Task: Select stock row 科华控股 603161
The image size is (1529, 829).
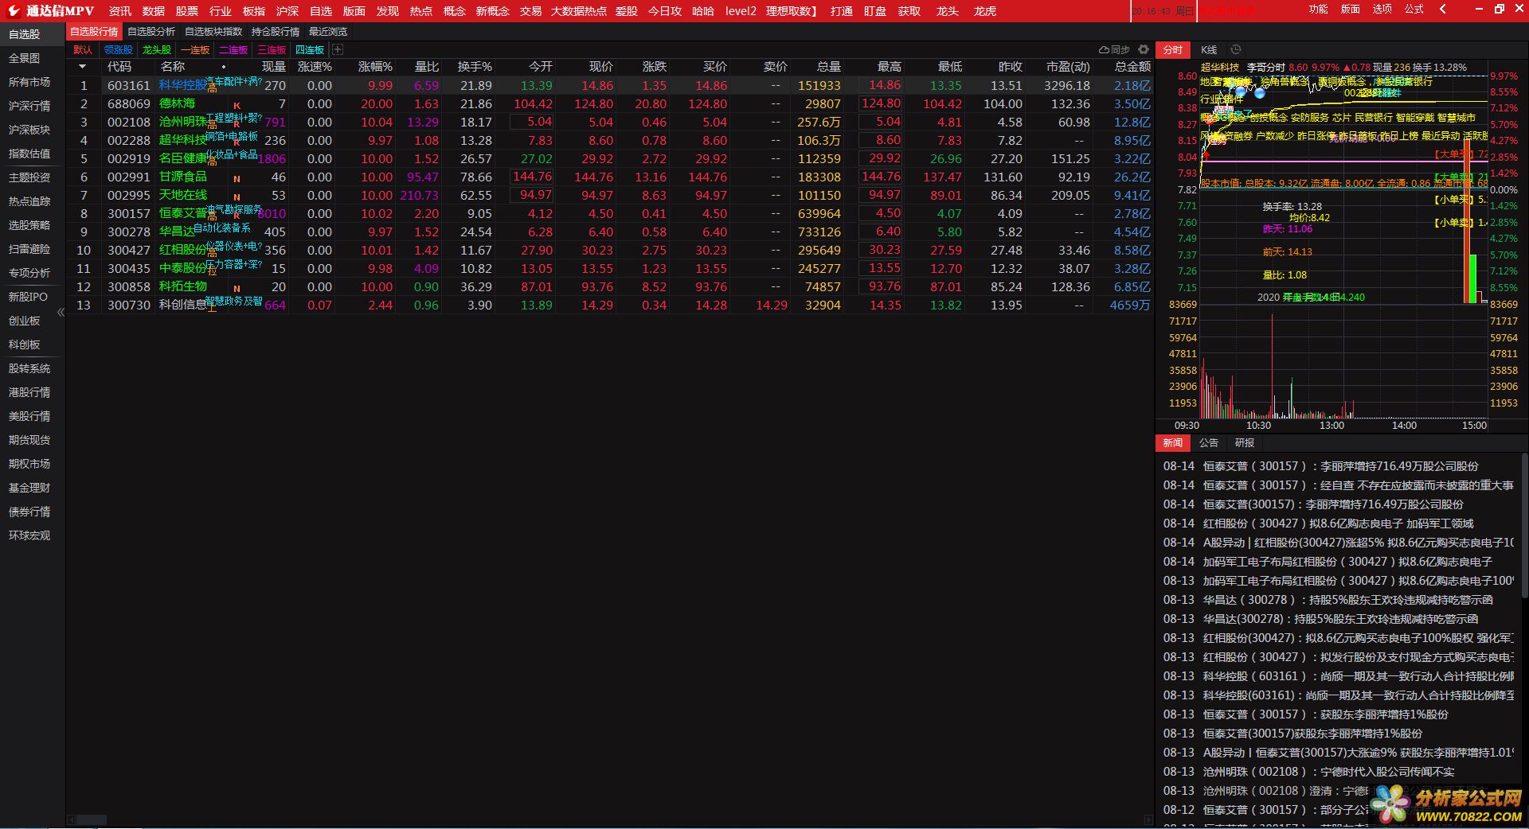Action: point(610,85)
